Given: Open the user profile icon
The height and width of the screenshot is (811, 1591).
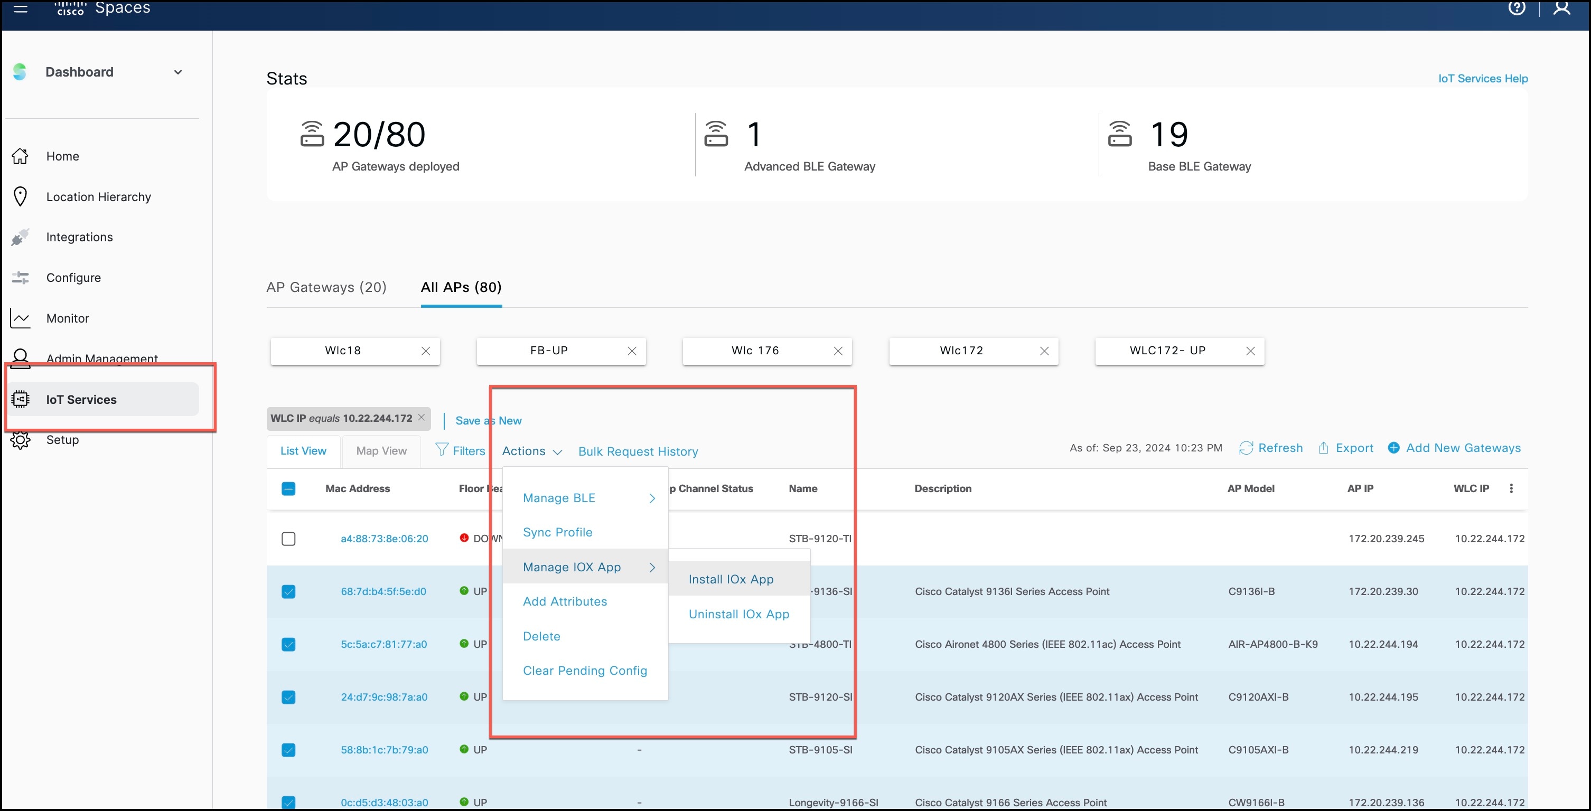Looking at the screenshot, I should 1561,7.
